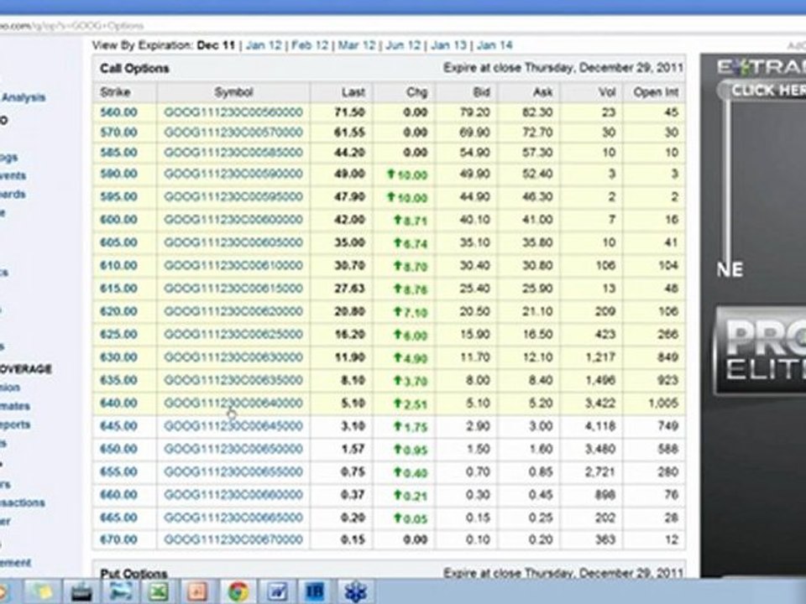Select the Jan 14 expiration
Screen dimensions: 806x604
[x=495, y=45]
